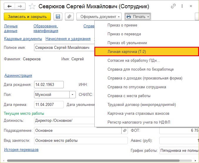The width and height of the screenshot is (199, 163).
Task: Click Записать и закрыть button
Action: pyautogui.click(x=27, y=16)
